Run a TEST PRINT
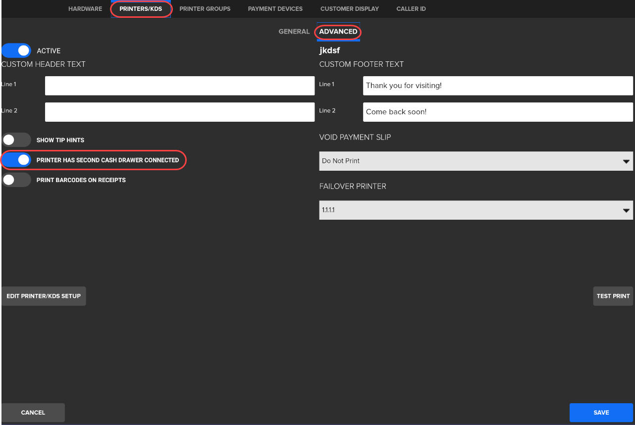Viewport: 635px width, 425px height. point(613,296)
